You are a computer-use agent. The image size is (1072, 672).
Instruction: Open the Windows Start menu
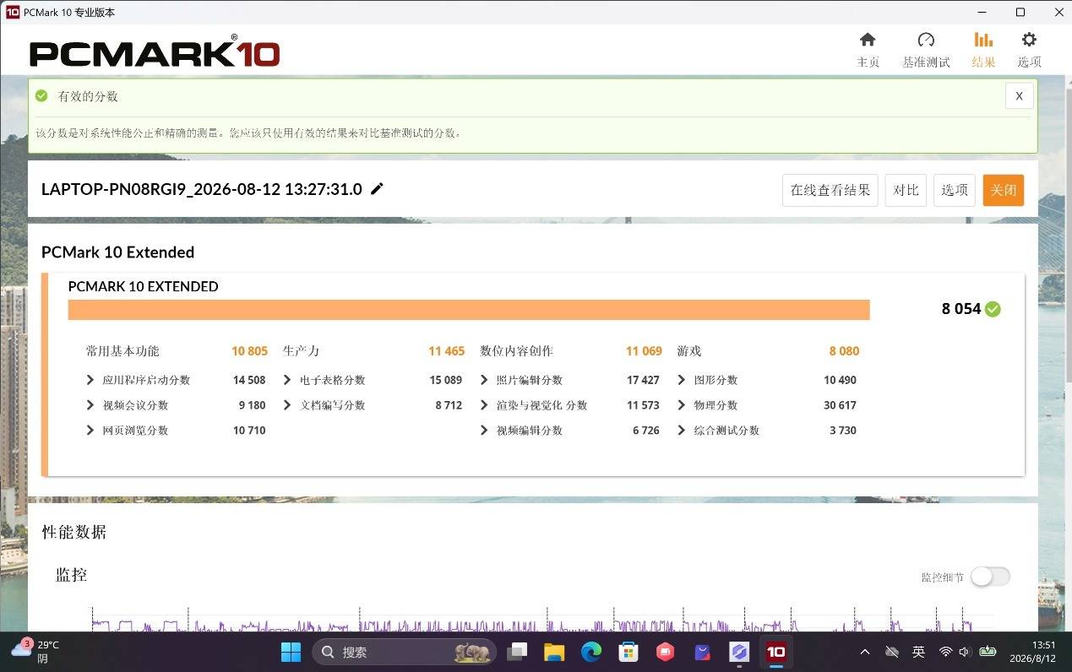click(x=291, y=652)
